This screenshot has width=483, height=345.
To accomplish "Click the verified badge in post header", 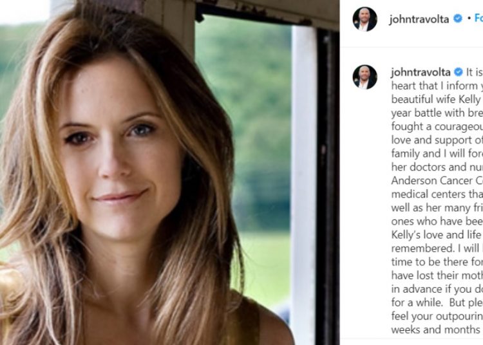I will tap(458, 19).
